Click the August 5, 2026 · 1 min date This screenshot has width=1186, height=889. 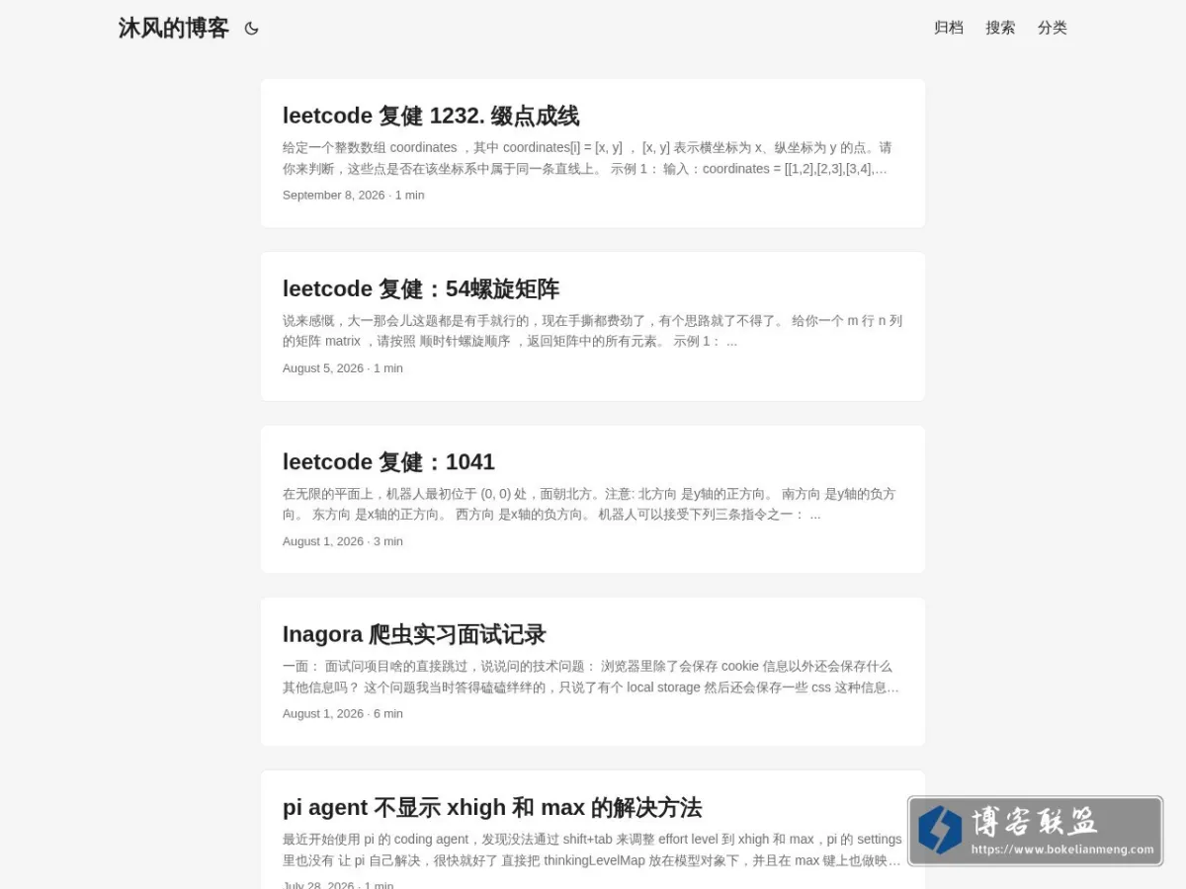[343, 367]
